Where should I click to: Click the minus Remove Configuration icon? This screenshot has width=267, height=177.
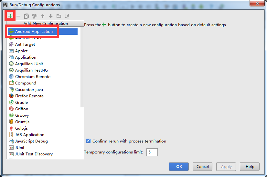[x=18, y=16]
